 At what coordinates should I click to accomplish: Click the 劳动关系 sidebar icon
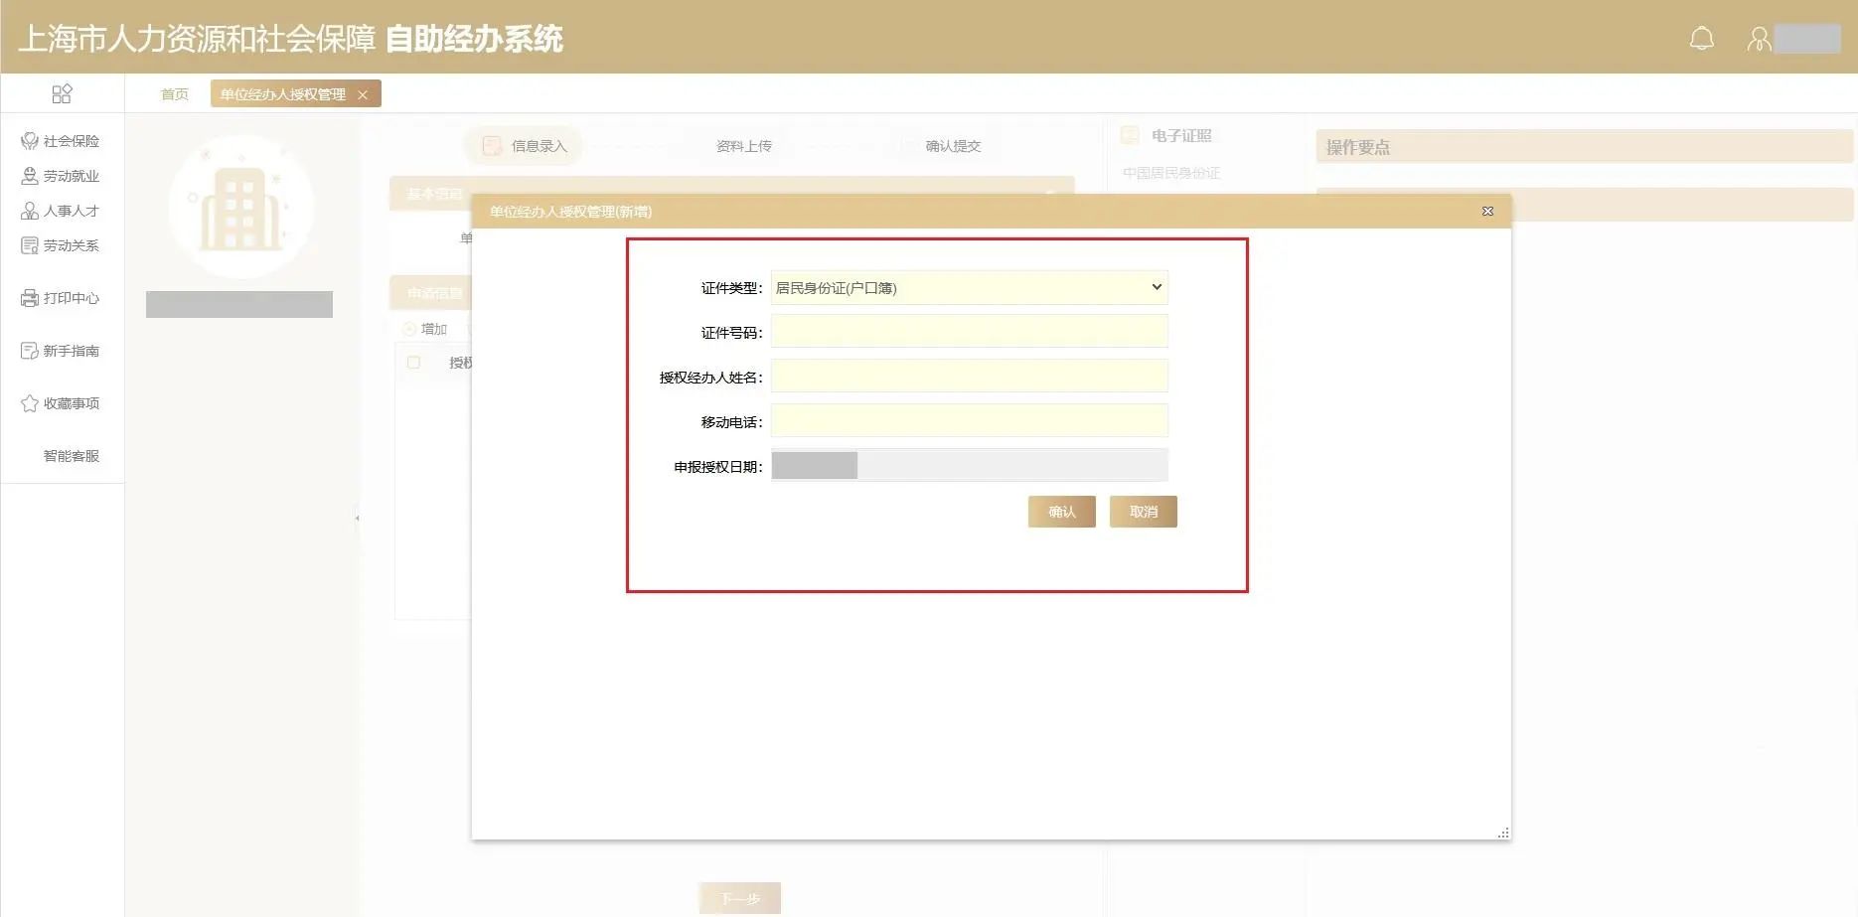point(30,245)
